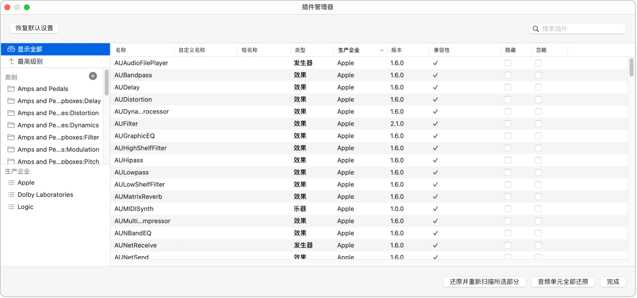This screenshot has width=637, height=298.
Task: Click the plugin list vertical scrollbar
Action: coord(631,68)
